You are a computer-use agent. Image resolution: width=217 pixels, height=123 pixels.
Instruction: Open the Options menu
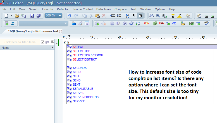pos(160,9)
